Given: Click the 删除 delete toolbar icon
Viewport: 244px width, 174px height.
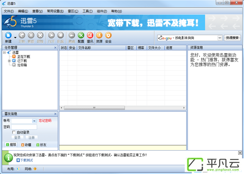Looking at the screenshot, I should click(x=40, y=35).
